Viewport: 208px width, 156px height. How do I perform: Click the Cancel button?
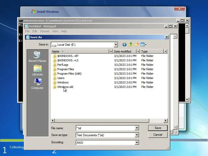158,135
